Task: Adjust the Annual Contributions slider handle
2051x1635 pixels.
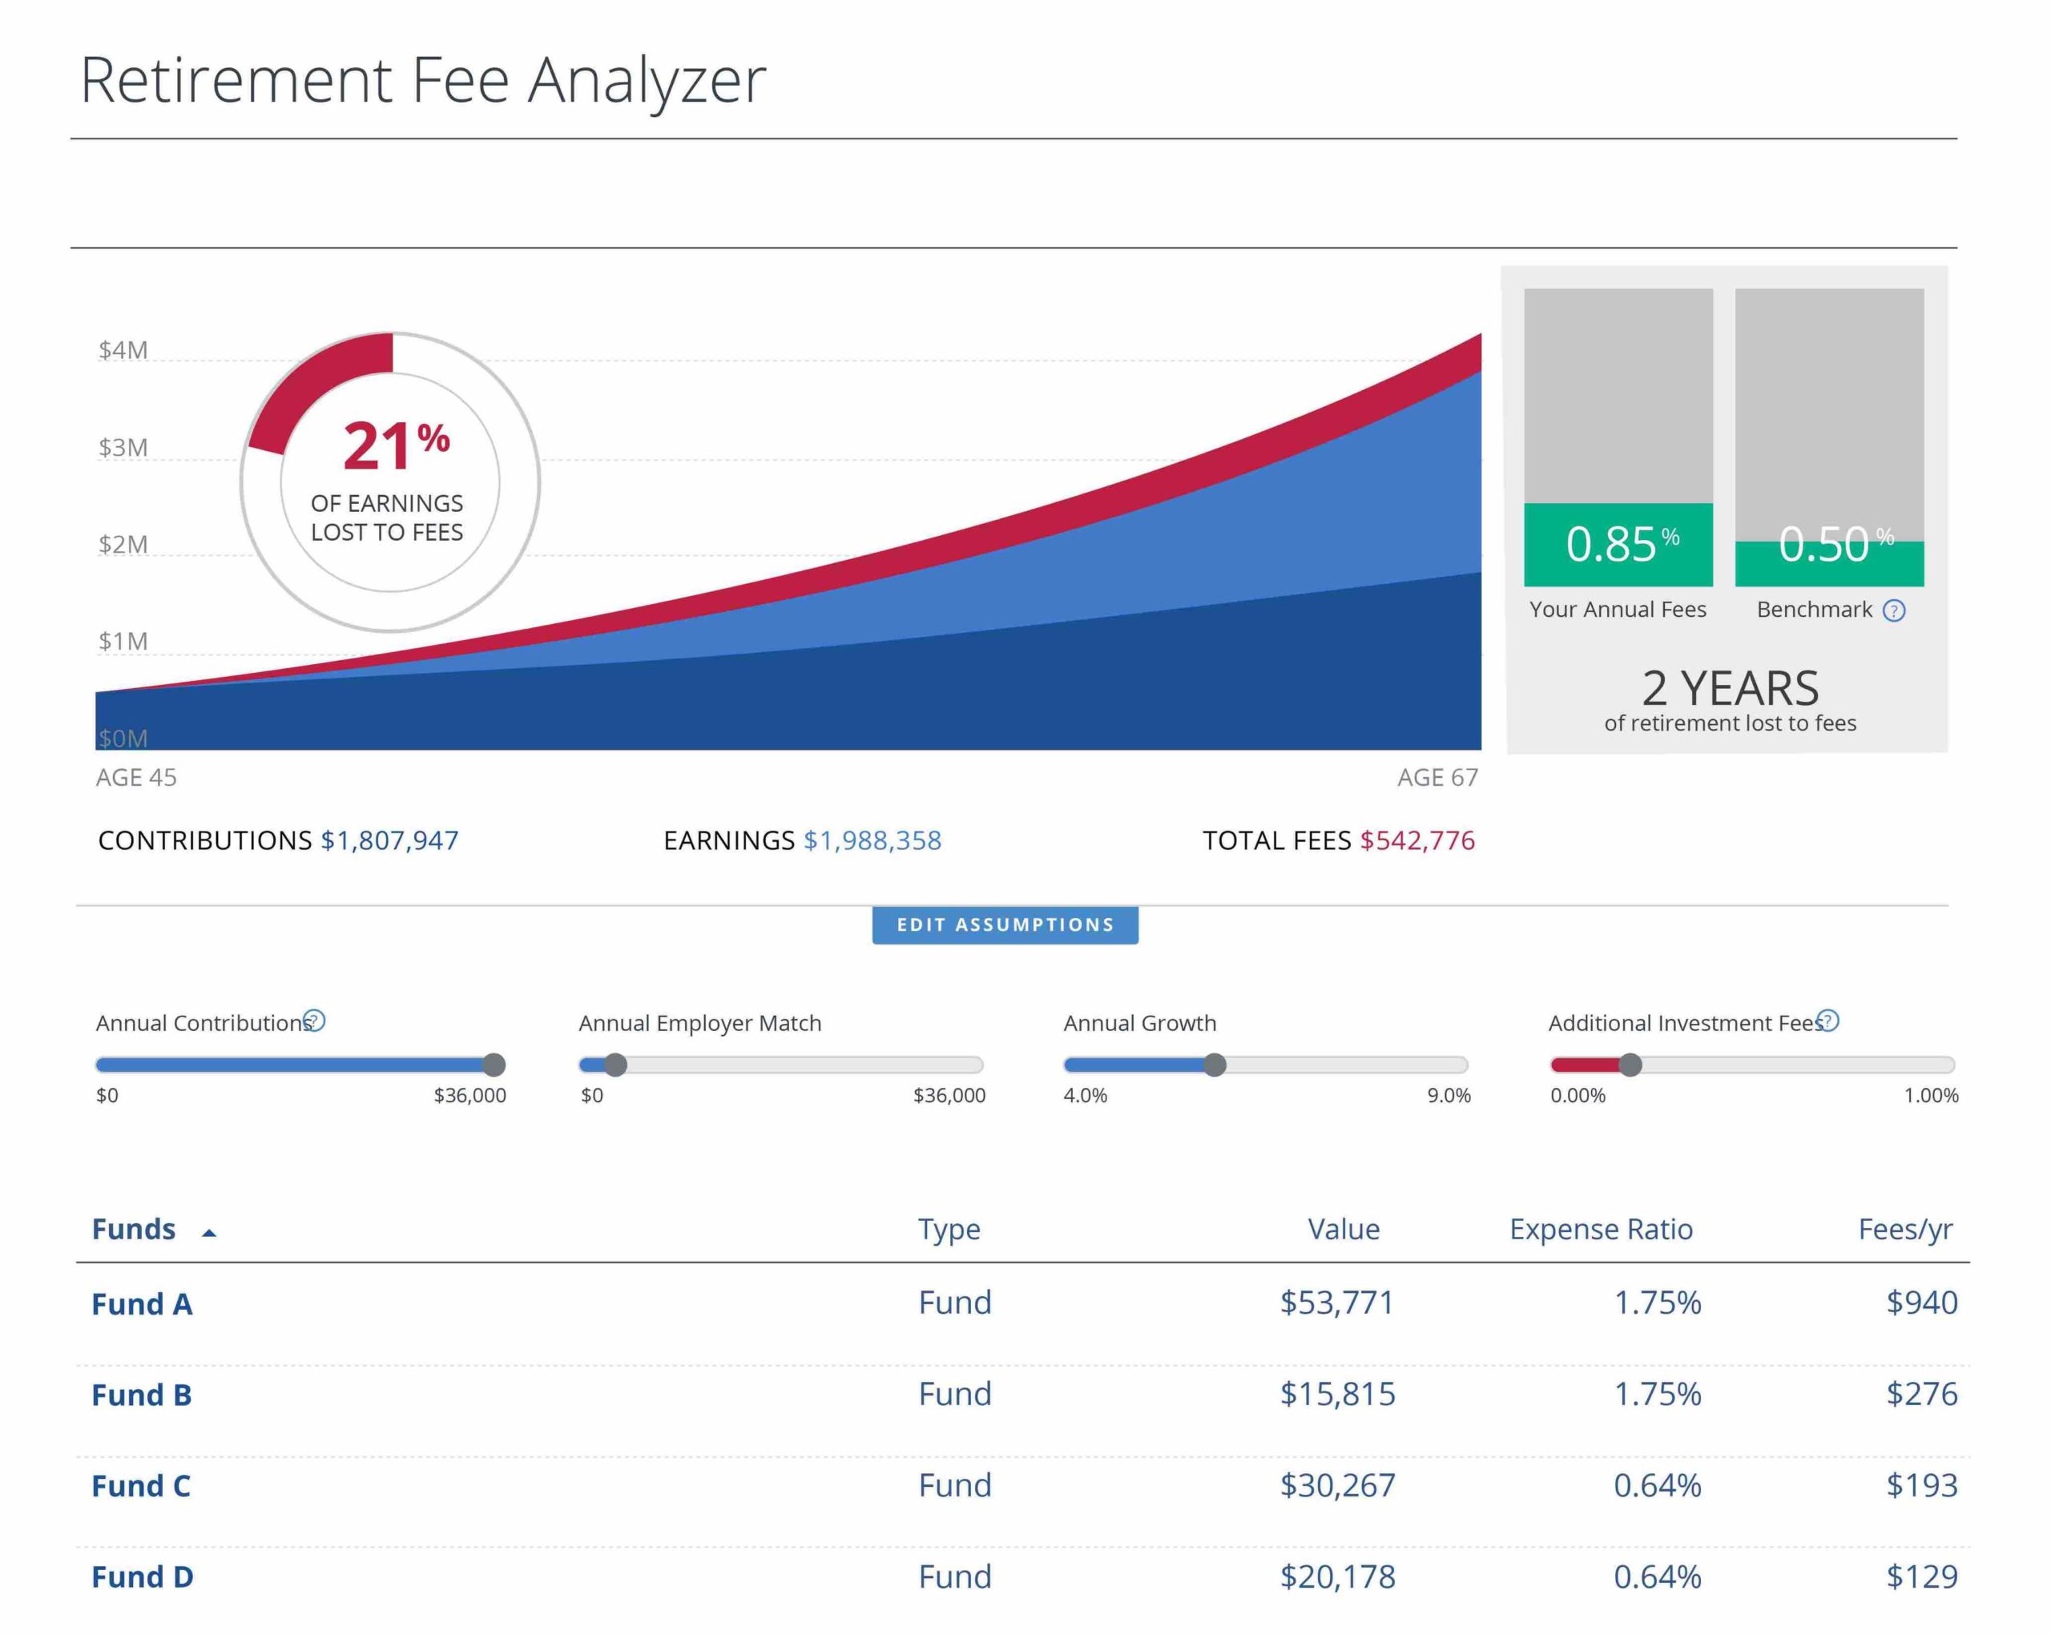Action: [x=494, y=1065]
